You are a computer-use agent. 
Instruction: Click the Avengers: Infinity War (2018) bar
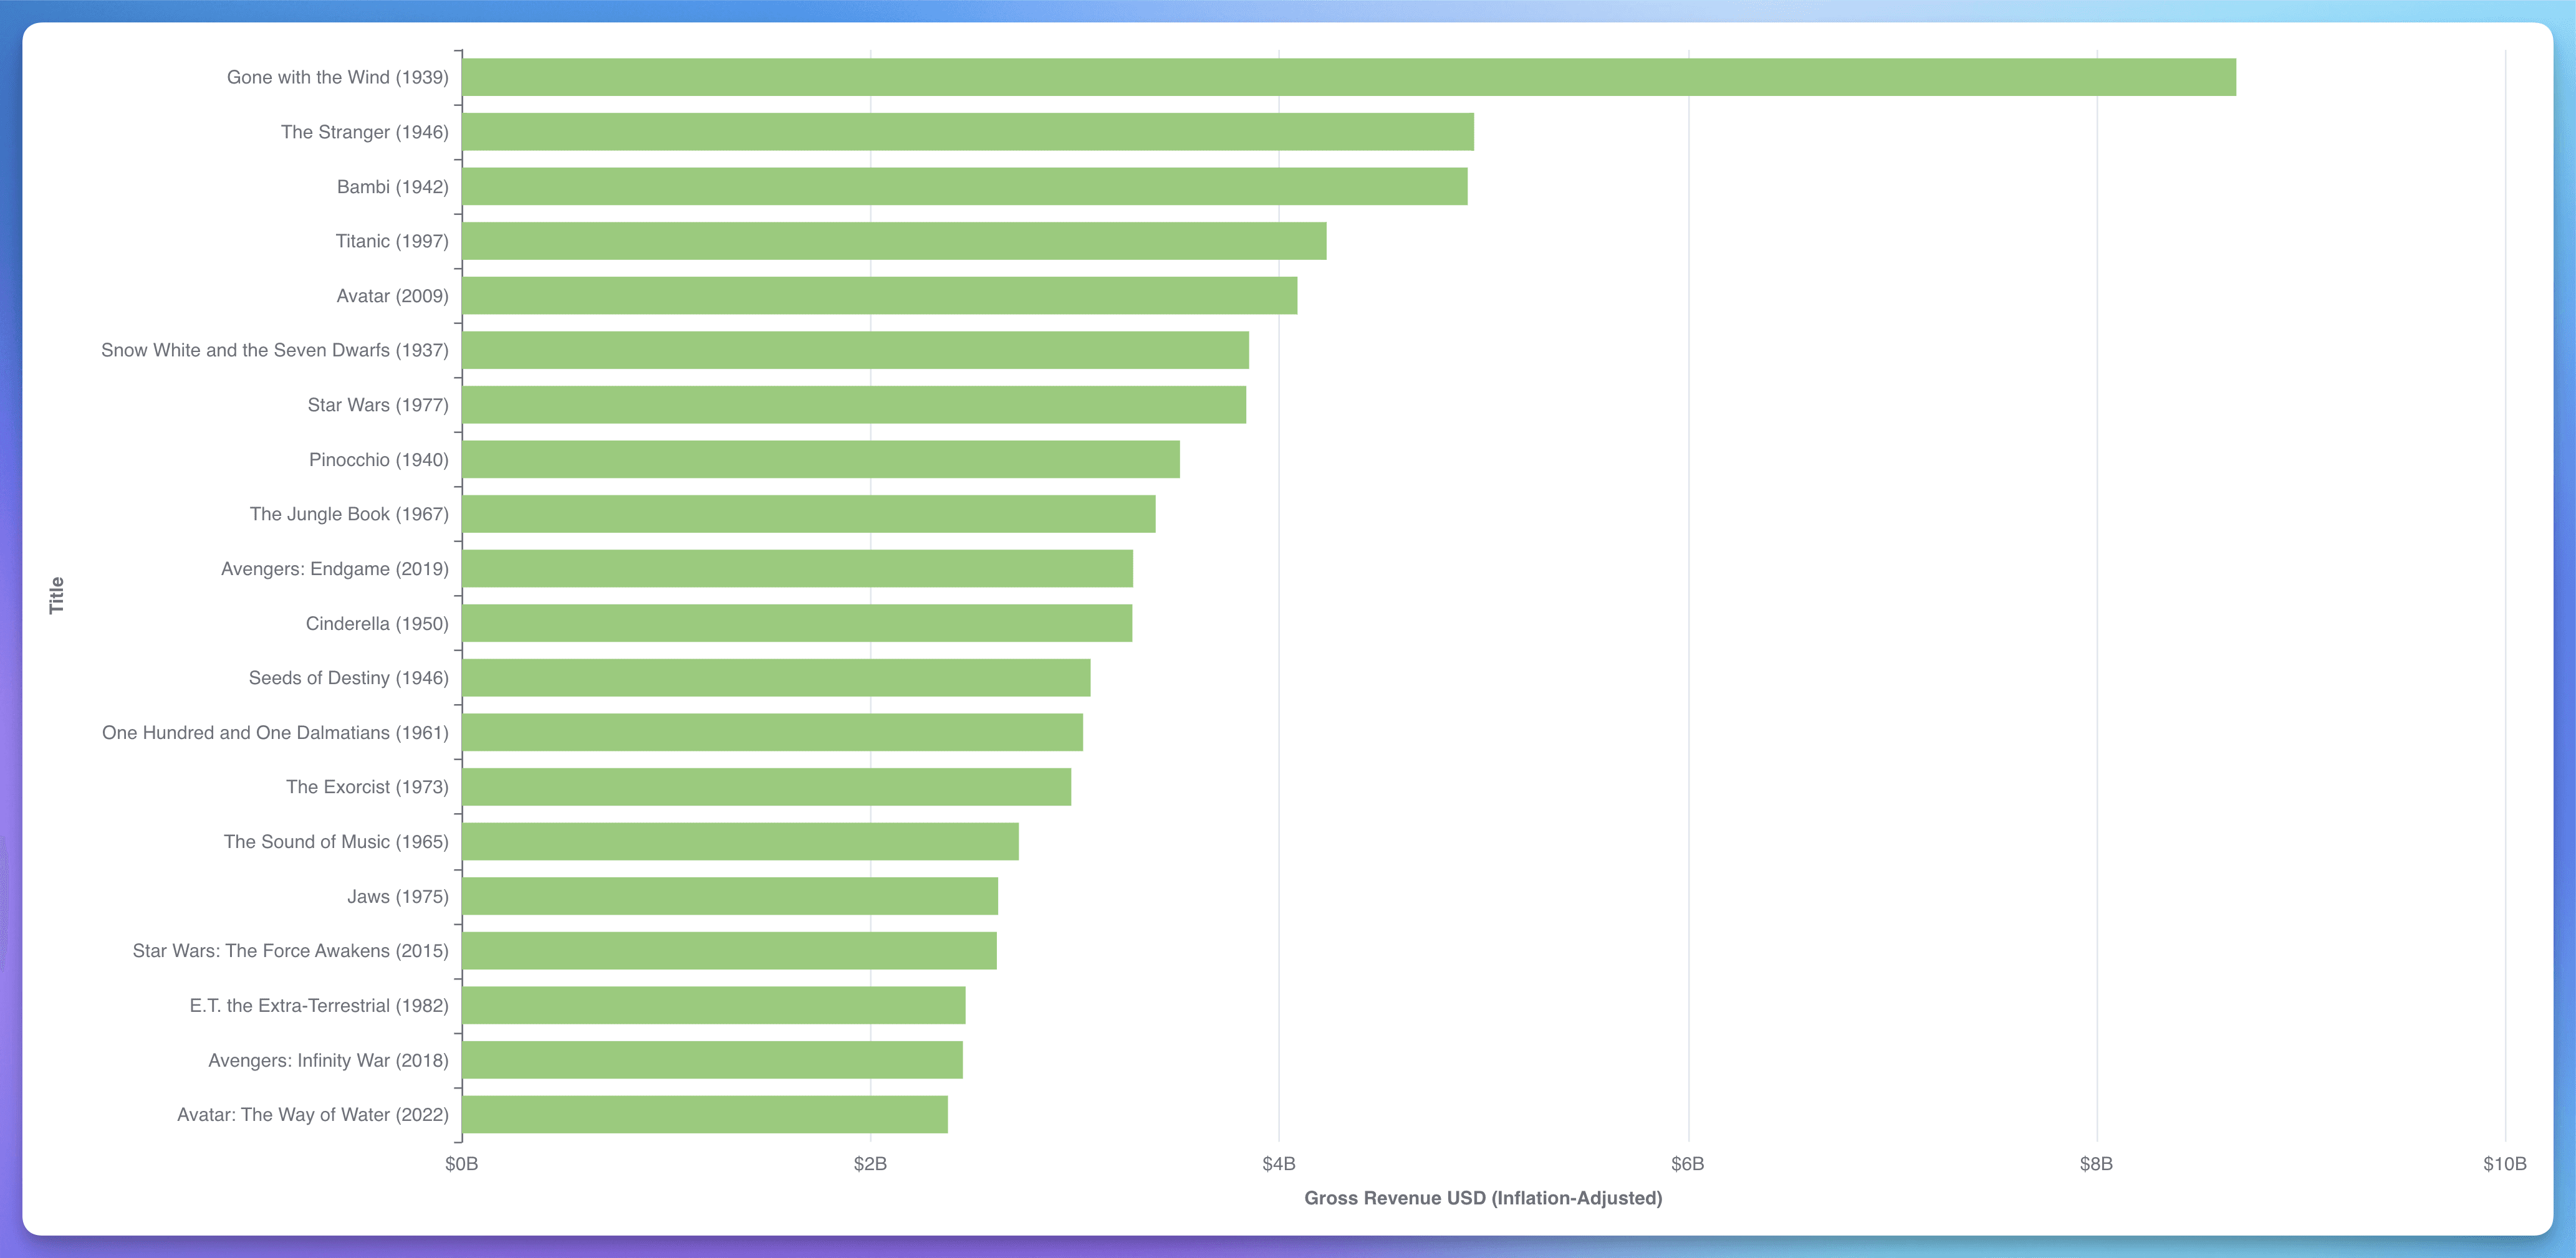click(712, 1060)
